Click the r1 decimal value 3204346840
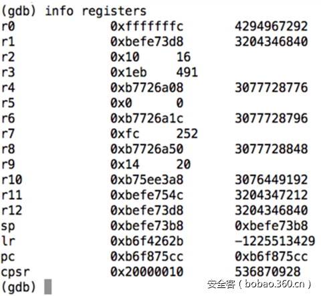Screen dimensions: 321x296 tap(272, 41)
